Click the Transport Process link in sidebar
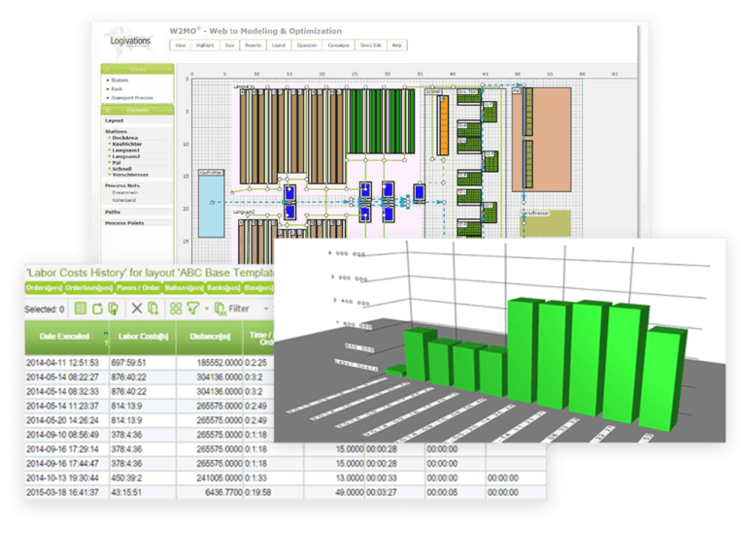Screen dimensions: 746x559 (x=132, y=97)
